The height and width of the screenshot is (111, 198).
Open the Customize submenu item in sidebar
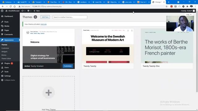coord(5,48)
